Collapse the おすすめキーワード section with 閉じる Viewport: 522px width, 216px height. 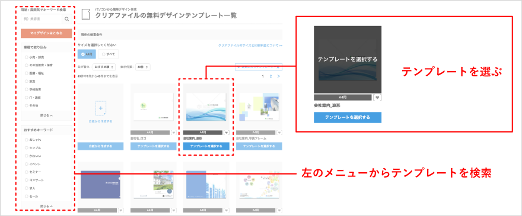tap(46, 206)
